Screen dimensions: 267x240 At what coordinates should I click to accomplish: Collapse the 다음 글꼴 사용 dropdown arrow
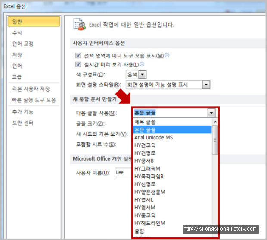(x=211, y=113)
